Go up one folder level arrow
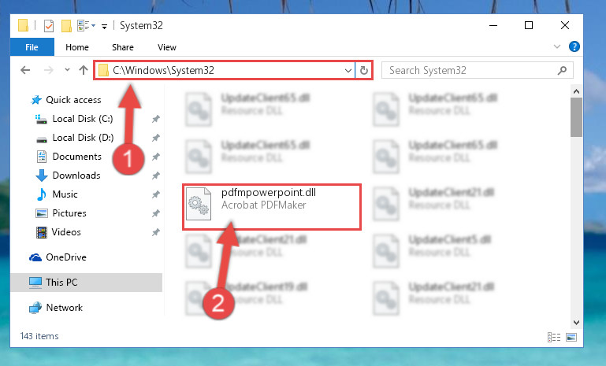This screenshot has height=366, width=606. pos(84,70)
